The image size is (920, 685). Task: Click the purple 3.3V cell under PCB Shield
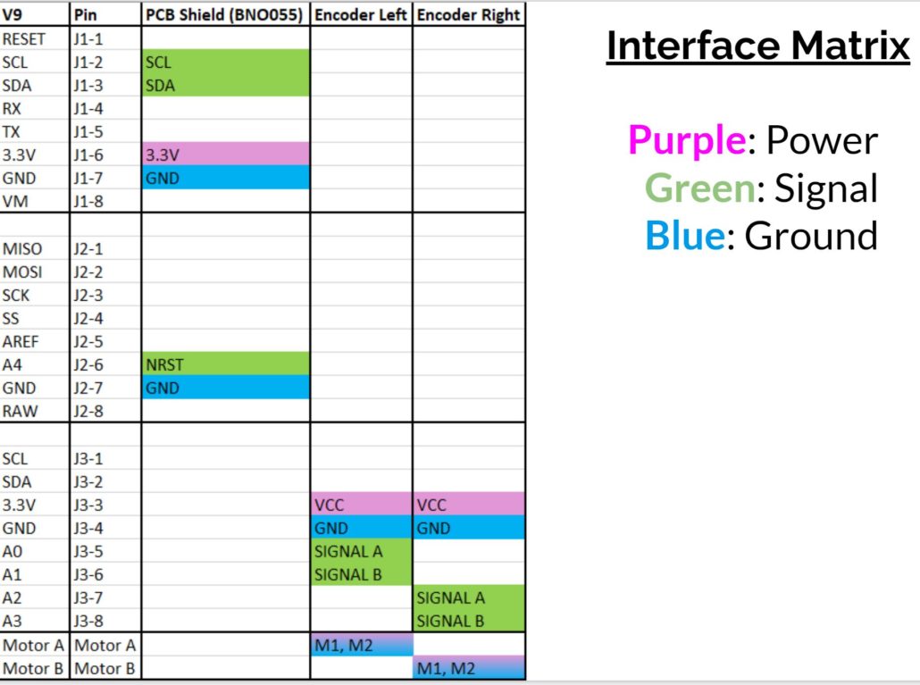[225, 155]
